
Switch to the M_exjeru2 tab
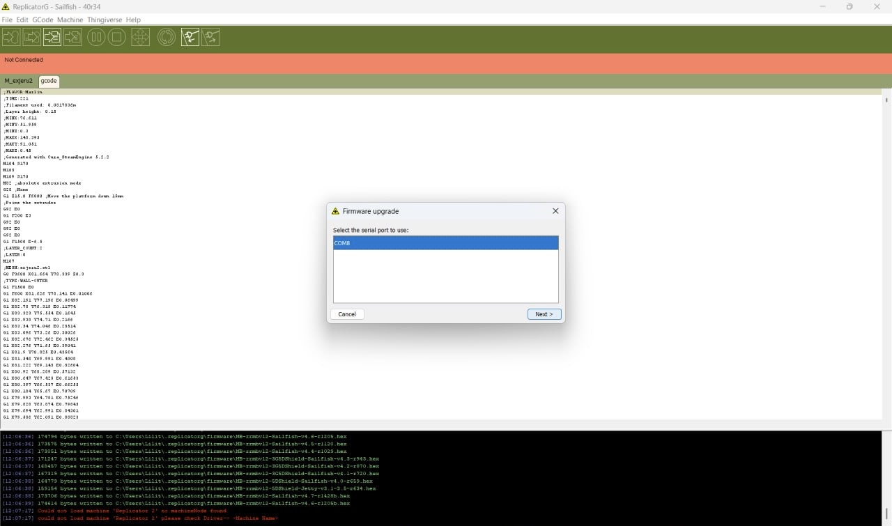pyautogui.click(x=18, y=81)
